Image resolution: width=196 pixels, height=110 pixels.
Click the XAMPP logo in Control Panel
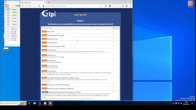tap(7, 6)
